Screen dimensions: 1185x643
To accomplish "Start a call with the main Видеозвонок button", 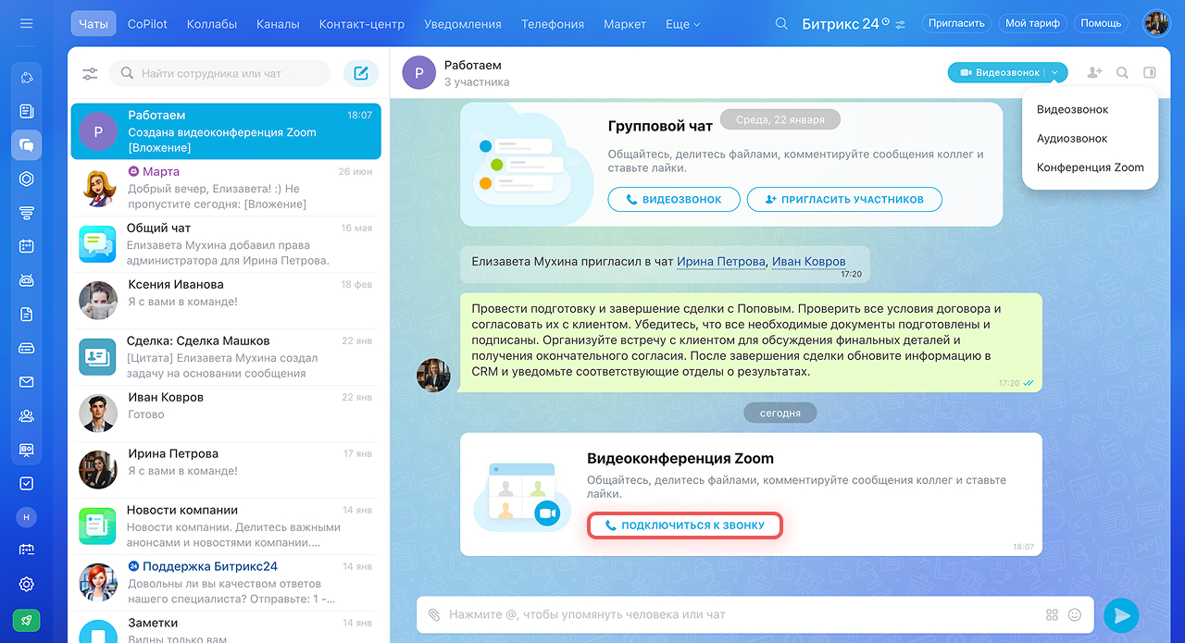I will tap(999, 72).
